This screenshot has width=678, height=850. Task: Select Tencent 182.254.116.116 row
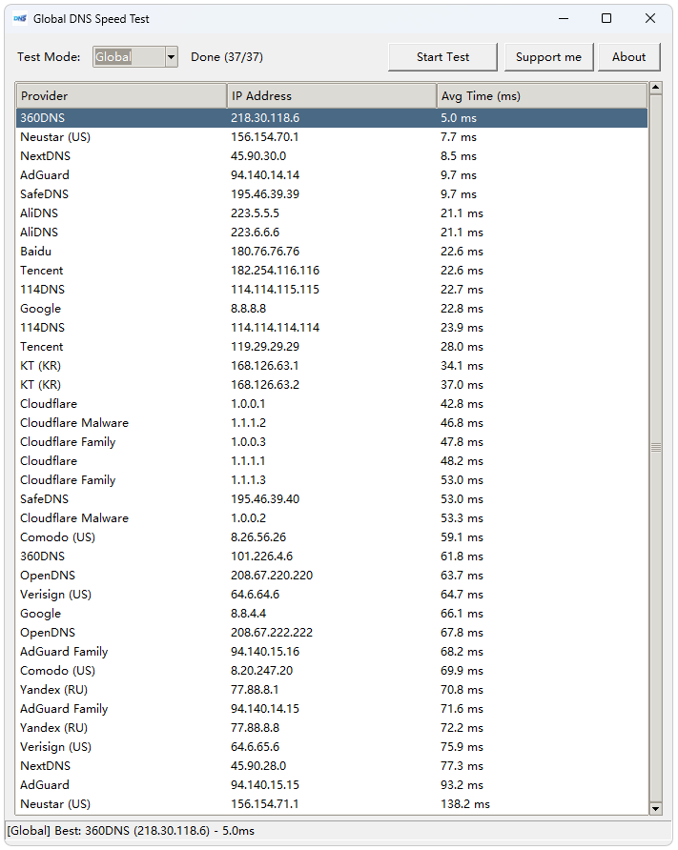coord(332,270)
